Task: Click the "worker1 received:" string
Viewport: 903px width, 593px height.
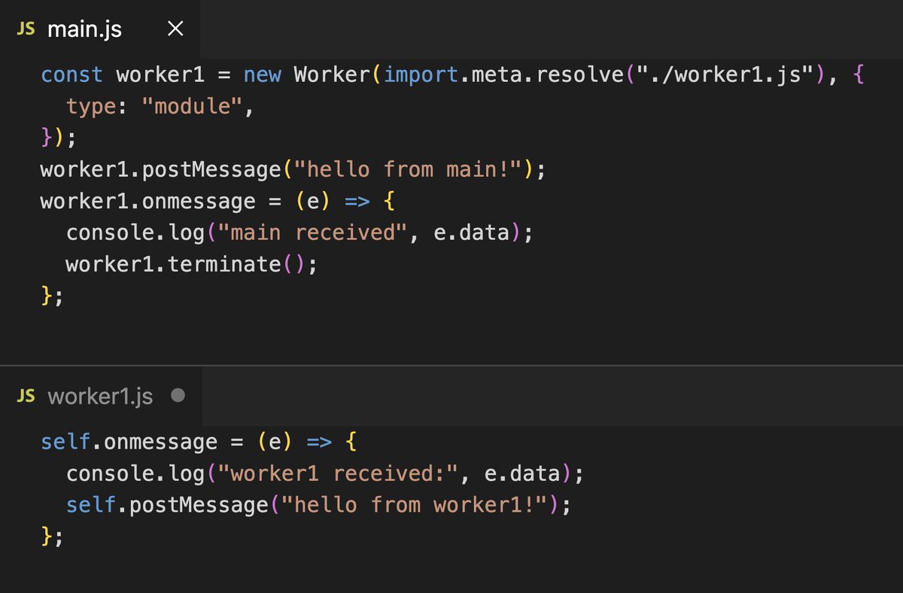Action: point(339,473)
